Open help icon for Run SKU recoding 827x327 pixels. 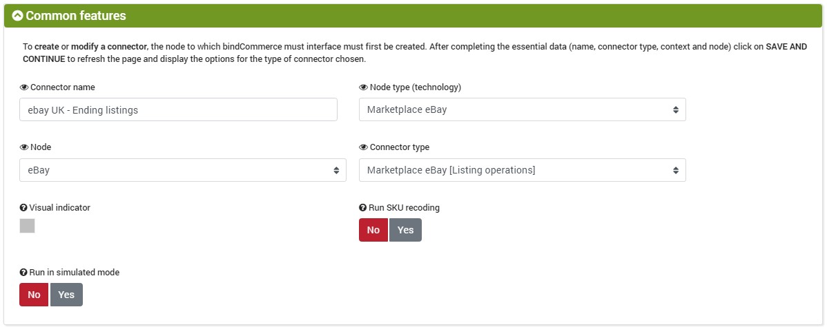[x=363, y=208]
